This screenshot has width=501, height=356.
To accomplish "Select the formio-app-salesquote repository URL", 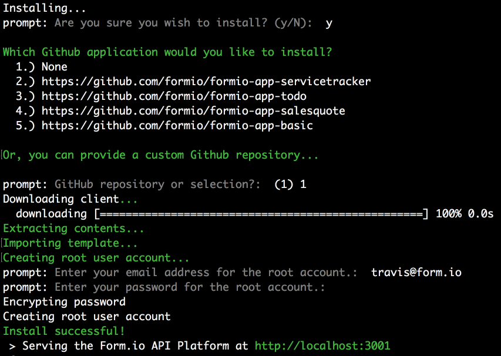I will coord(193,111).
